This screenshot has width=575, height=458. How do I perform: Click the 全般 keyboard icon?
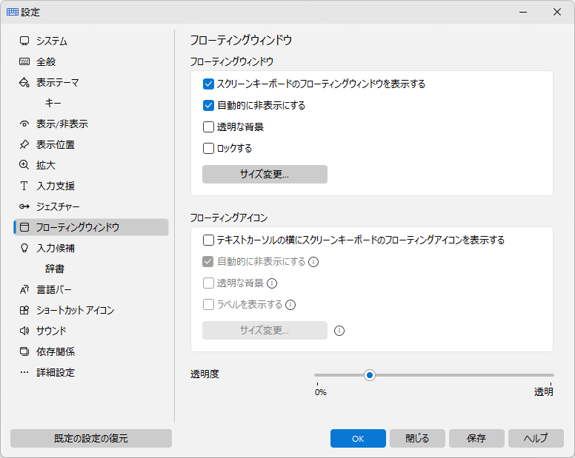point(24,61)
